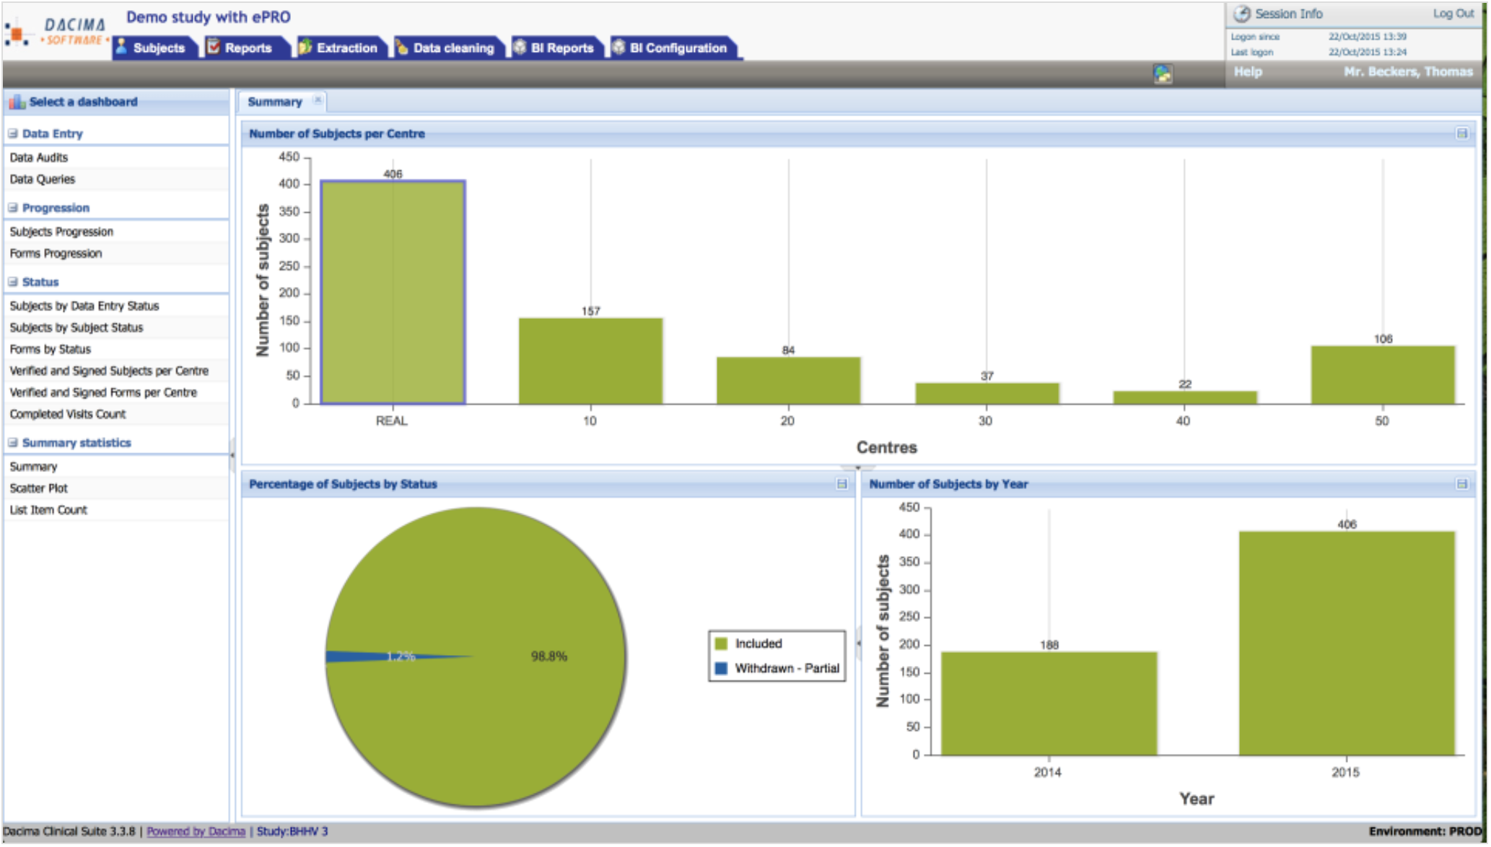Open Subjects by Data Entry Status dashboard

84,306
